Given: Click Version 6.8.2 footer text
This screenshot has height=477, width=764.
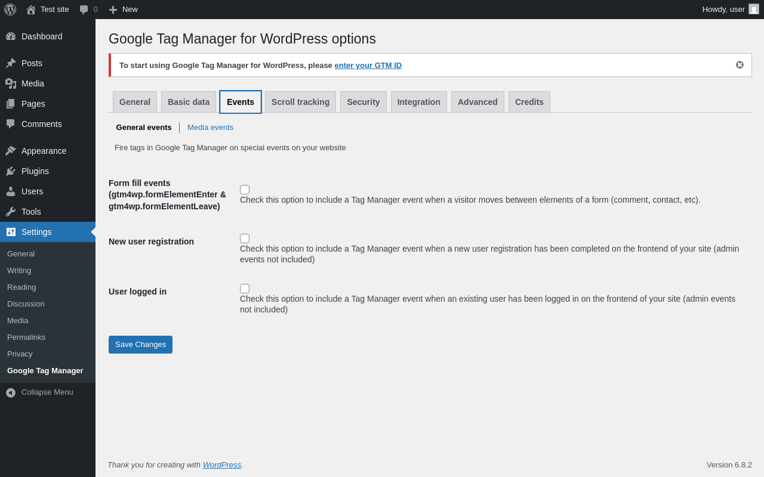Looking at the screenshot, I should coord(729,465).
